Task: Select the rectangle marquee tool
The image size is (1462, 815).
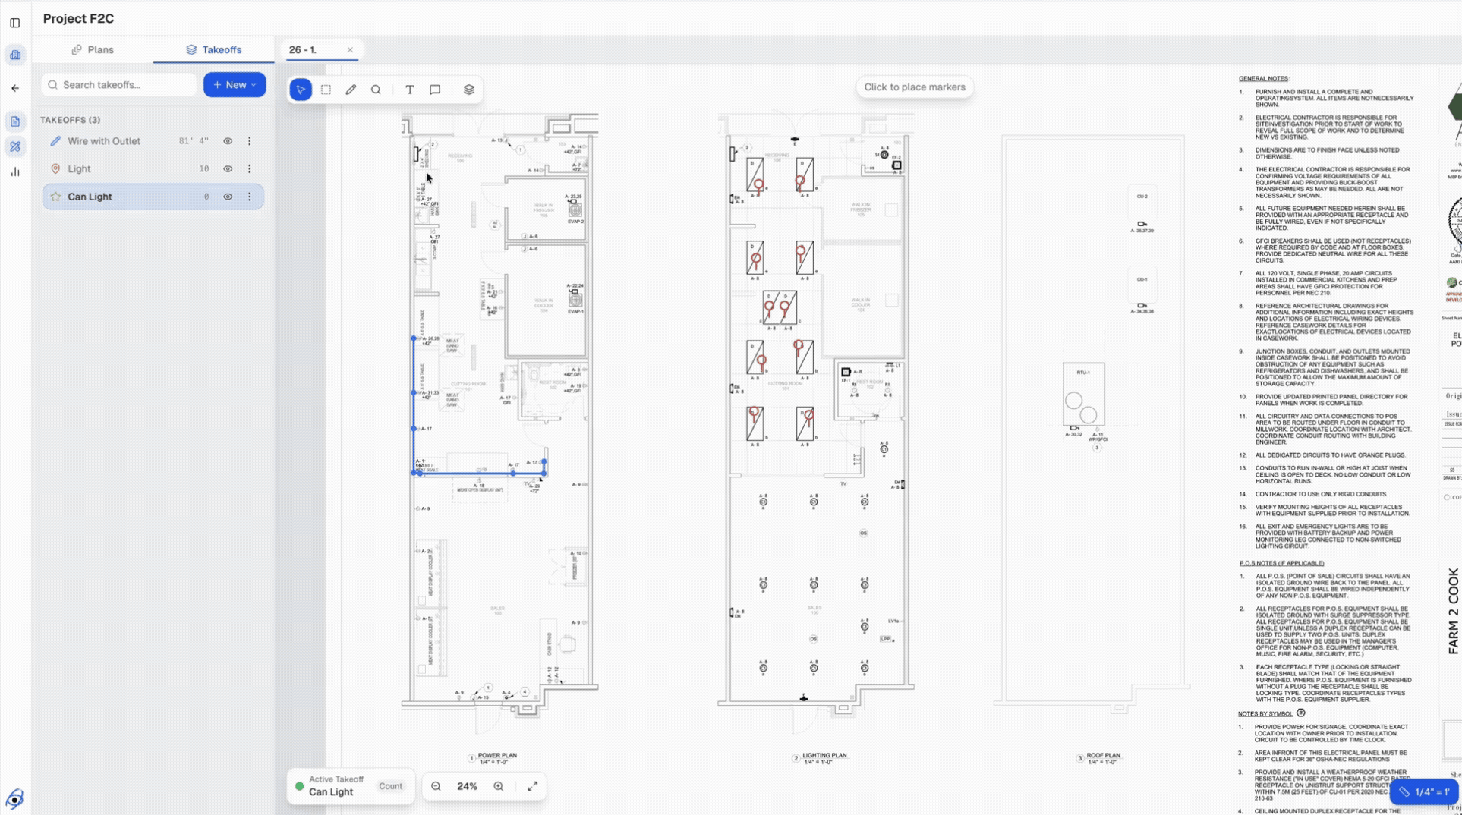Action: tap(326, 90)
